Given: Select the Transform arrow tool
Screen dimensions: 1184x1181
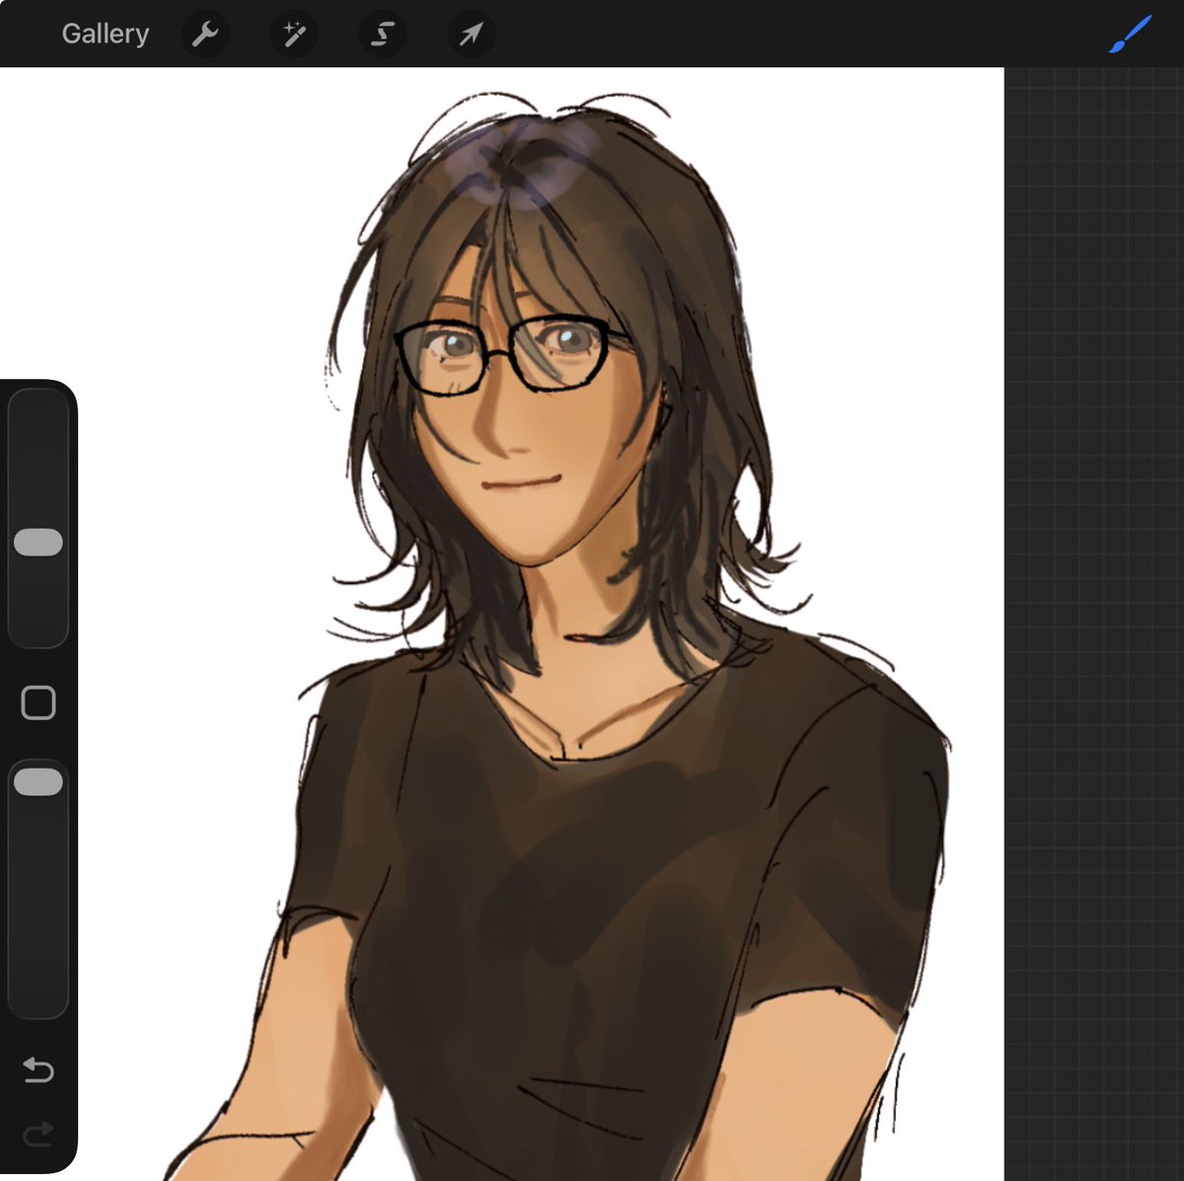Looking at the screenshot, I should pyautogui.click(x=471, y=35).
